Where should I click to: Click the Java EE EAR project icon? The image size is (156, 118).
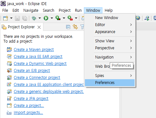[9, 56]
